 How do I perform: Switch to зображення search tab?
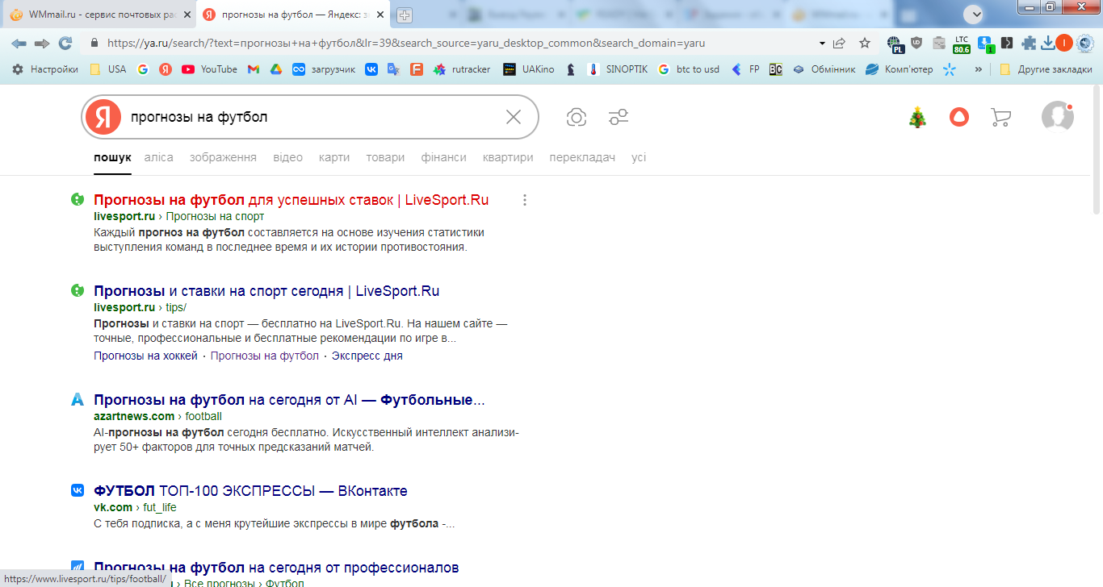[x=223, y=157]
